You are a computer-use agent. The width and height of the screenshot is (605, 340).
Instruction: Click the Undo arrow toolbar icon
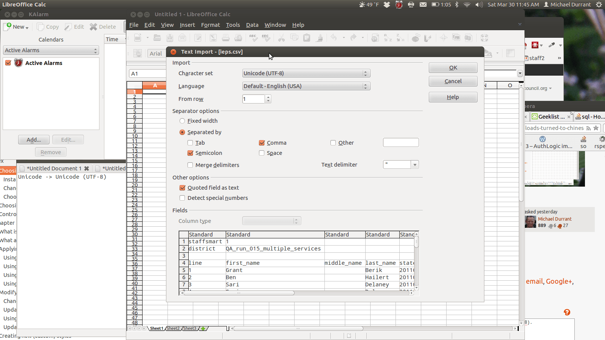(x=334, y=37)
